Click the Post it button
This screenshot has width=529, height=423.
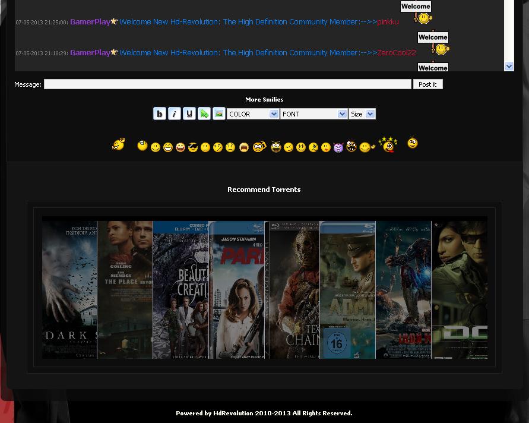click(428, 84)
